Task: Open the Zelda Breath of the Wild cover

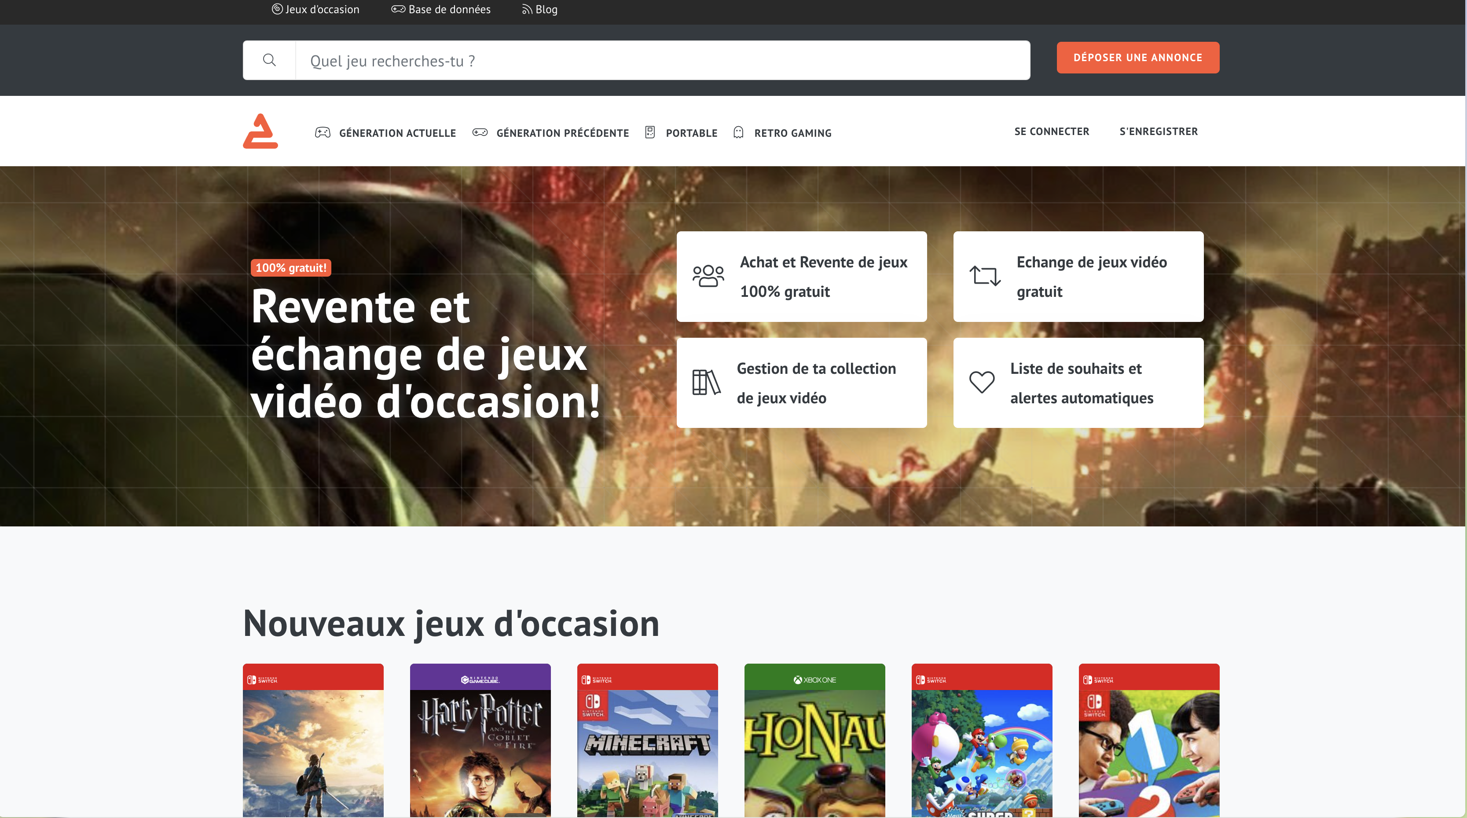Action: click(313, 753)
